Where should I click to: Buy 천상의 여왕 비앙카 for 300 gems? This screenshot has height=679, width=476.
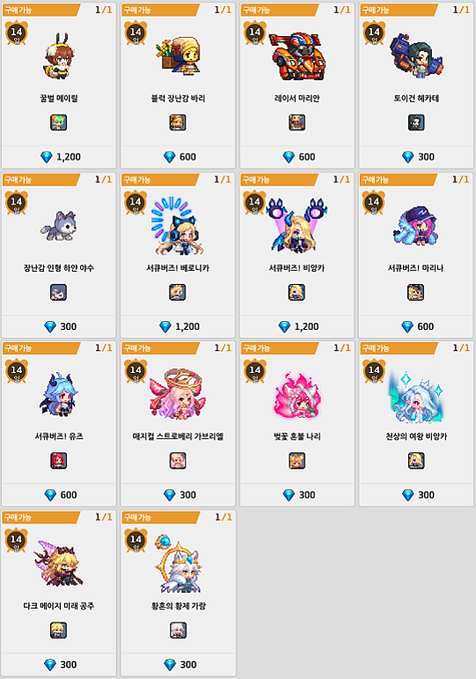click(416, 494)
